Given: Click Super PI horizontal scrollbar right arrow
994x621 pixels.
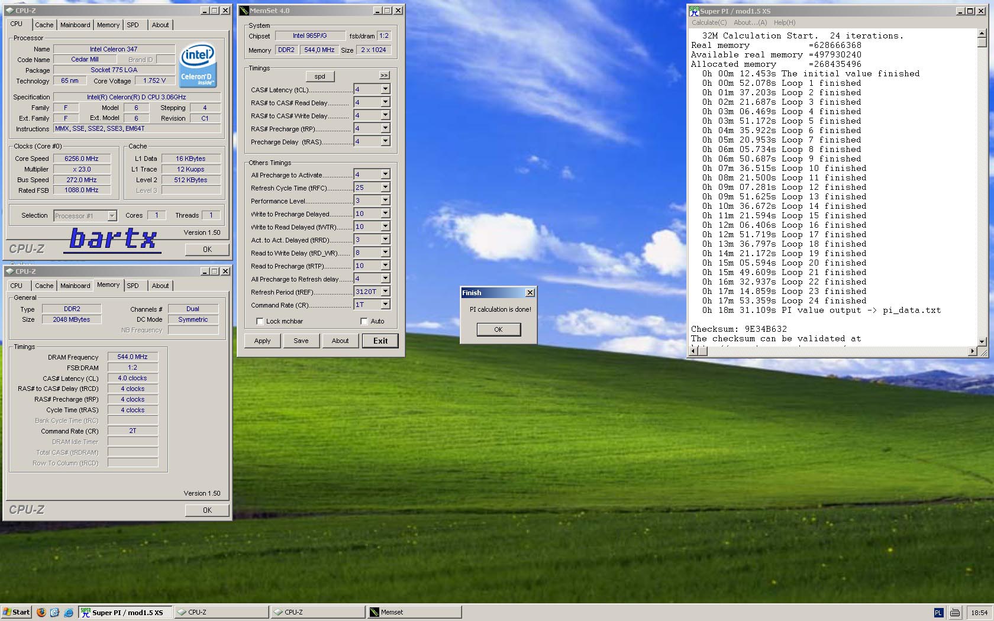Looking at the screenshot, I should coord(972,351).
